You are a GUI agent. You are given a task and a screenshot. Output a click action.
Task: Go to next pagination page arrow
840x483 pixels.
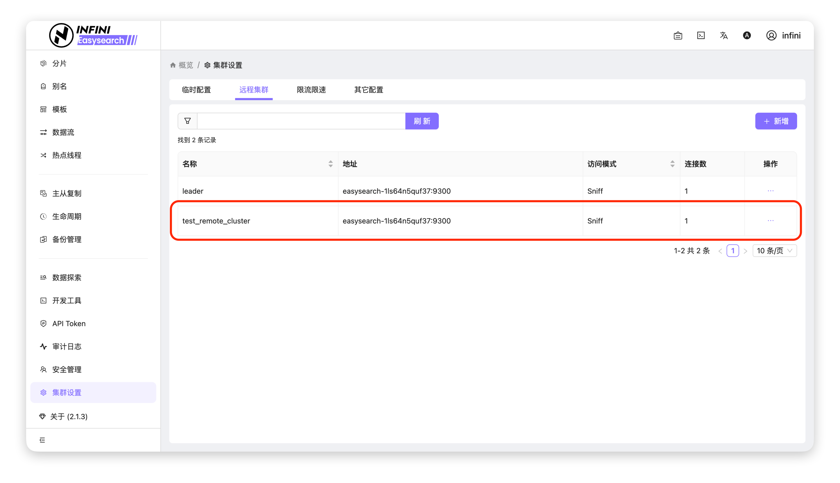tap(745, 251)
